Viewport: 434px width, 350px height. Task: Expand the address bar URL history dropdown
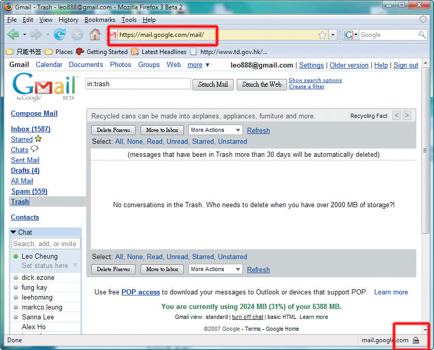(x=333, y=35)
